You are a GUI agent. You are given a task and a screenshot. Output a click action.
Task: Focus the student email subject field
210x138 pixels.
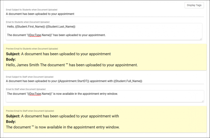(105, 14)
